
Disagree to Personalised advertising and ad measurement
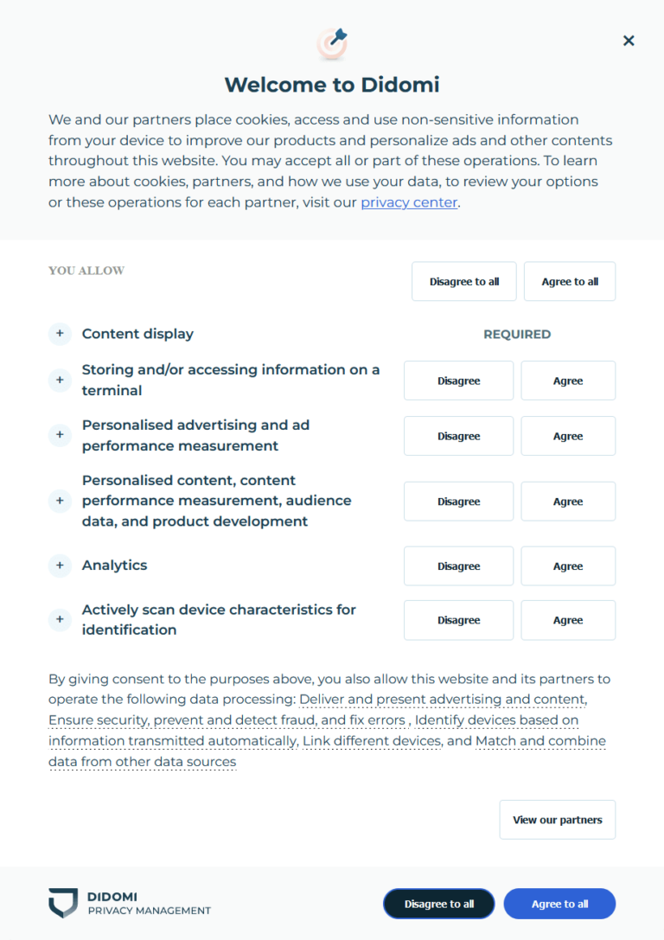458,436
